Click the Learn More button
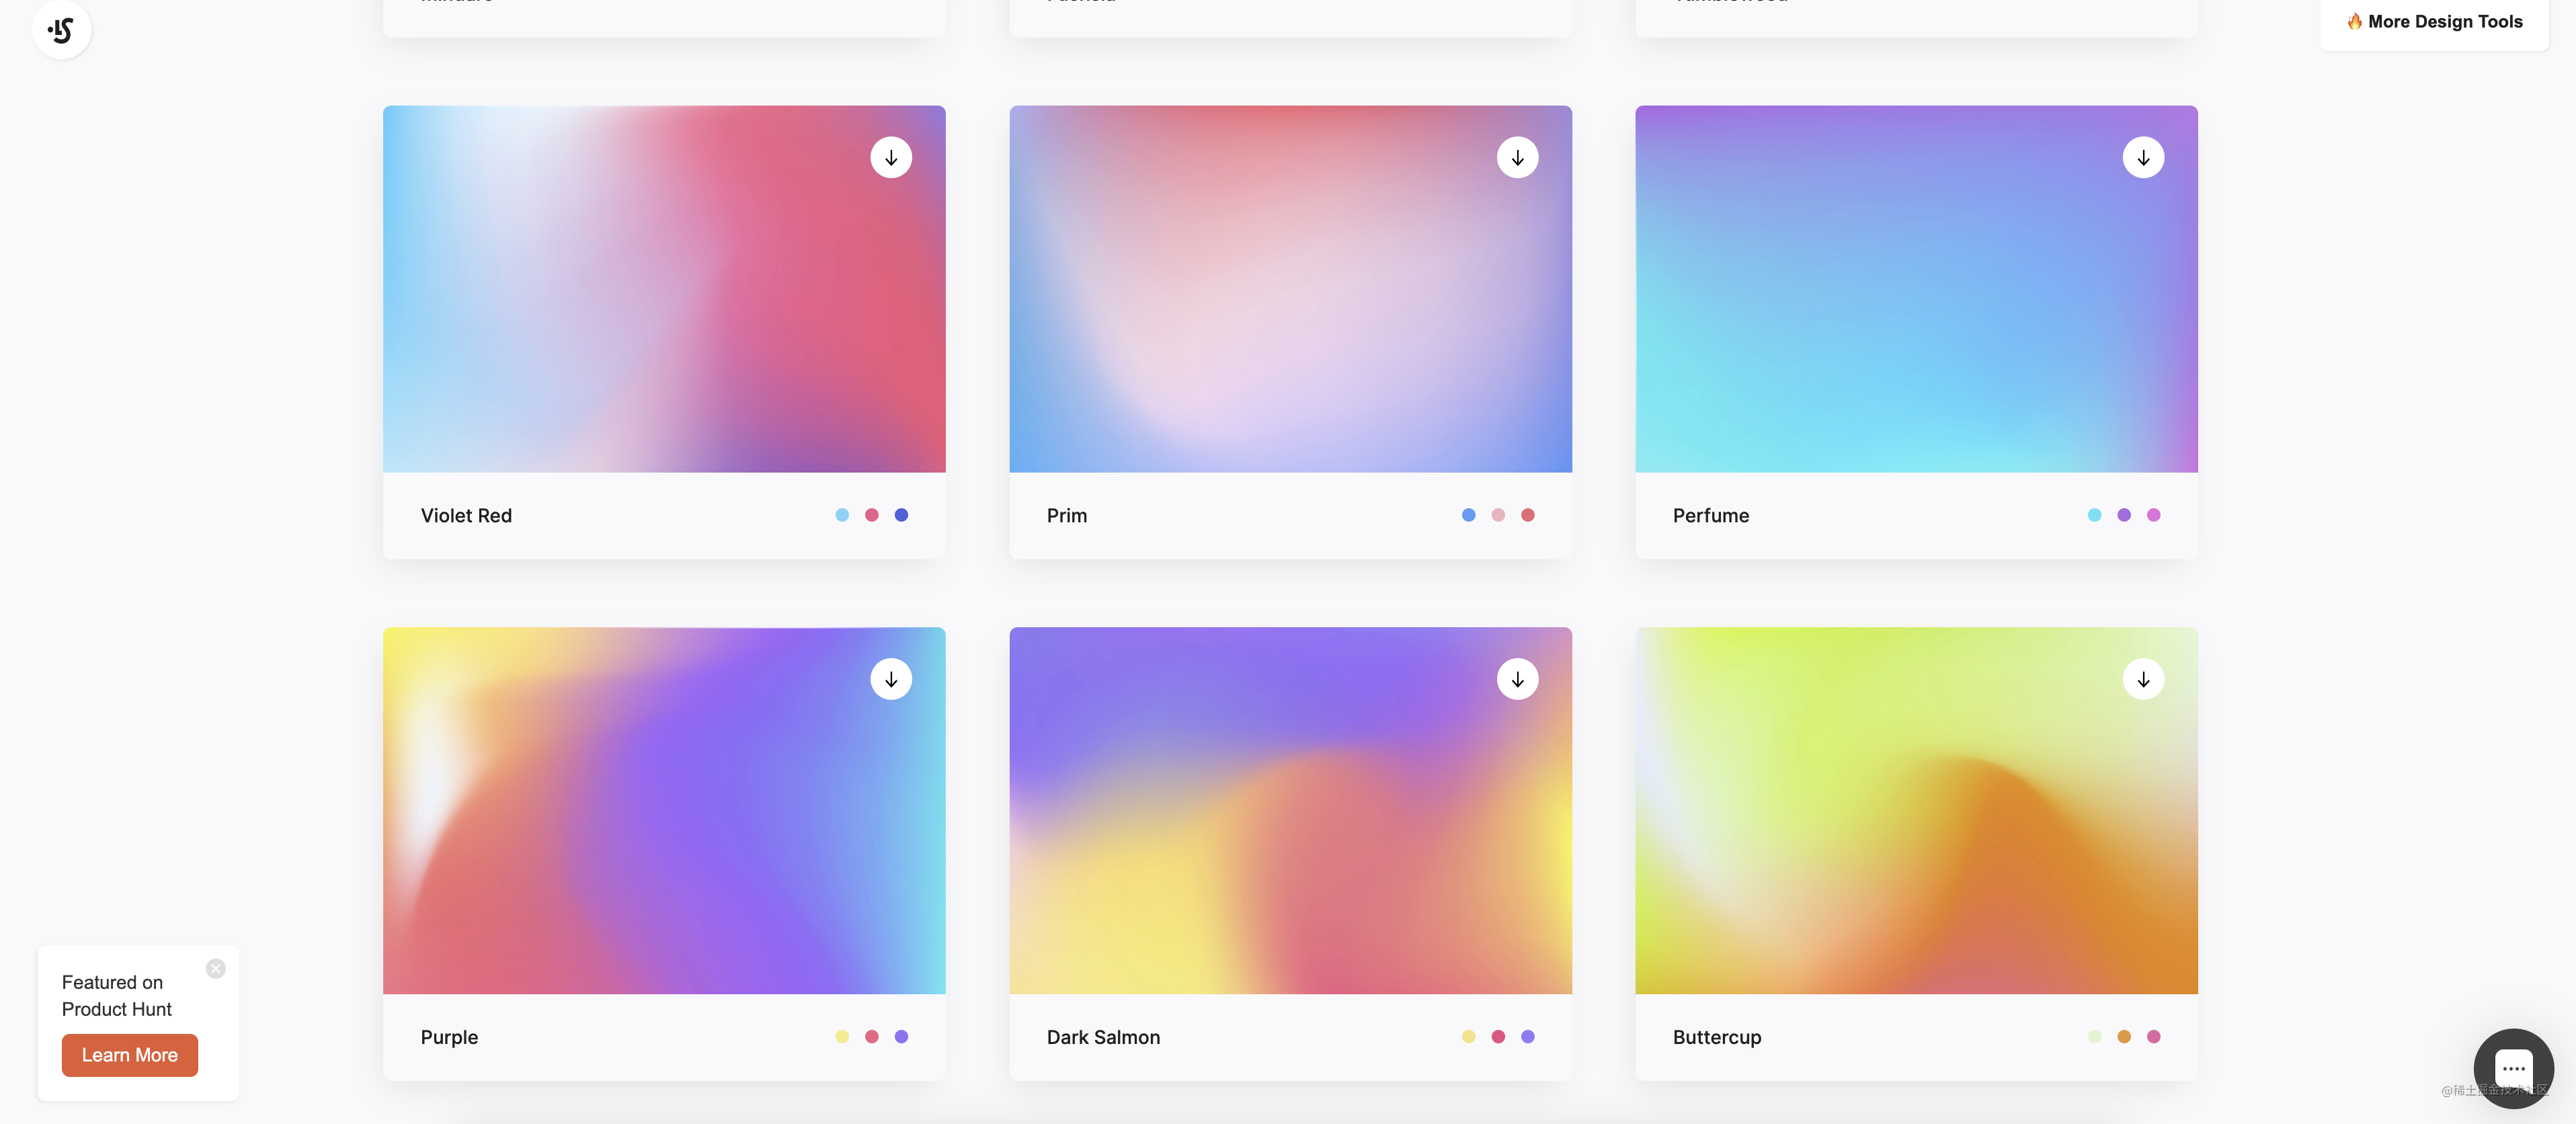 [130, 1055]
